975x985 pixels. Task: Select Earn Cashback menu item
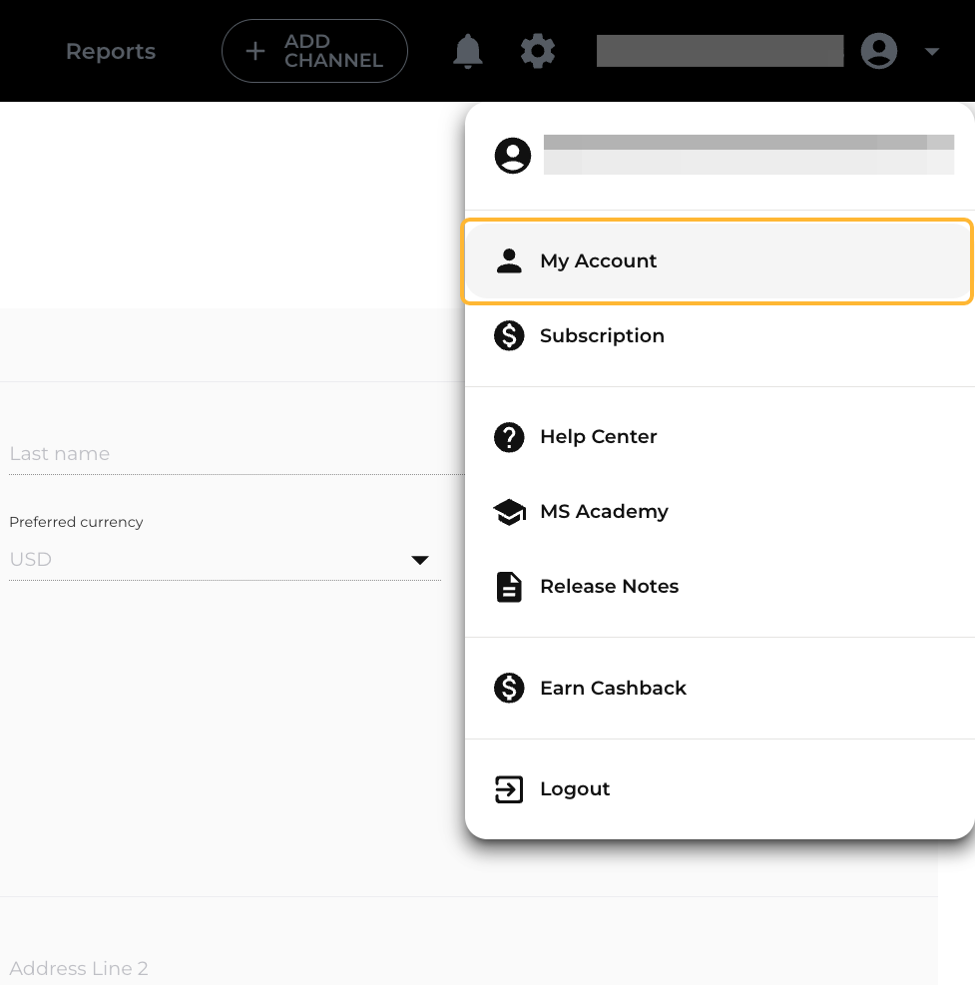point(720,688)
